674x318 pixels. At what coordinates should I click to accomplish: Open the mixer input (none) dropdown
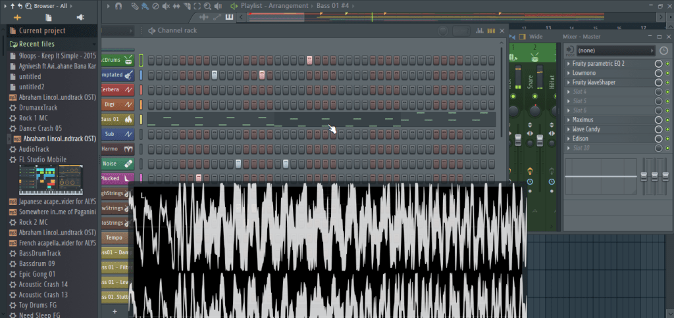click(x=615, y=50)
